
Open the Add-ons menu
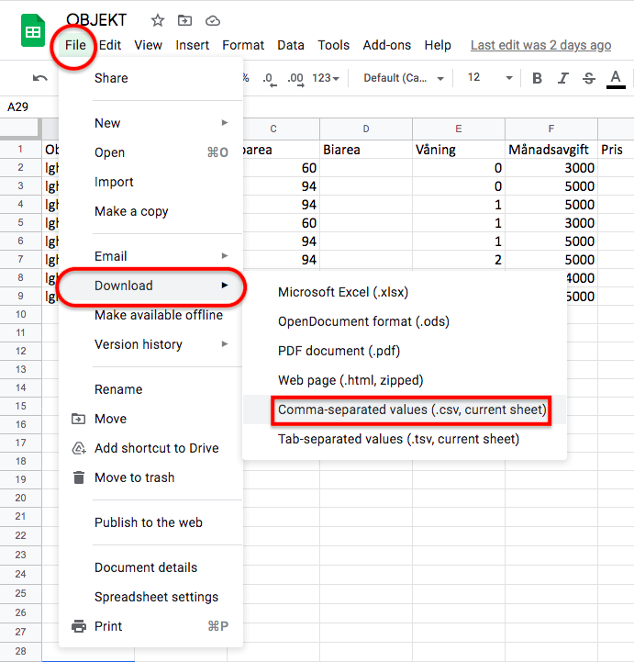pyautogui.click(x=387, y=45)
